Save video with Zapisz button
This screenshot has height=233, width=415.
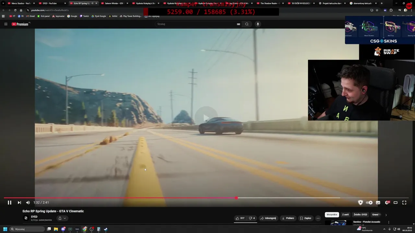305,218
